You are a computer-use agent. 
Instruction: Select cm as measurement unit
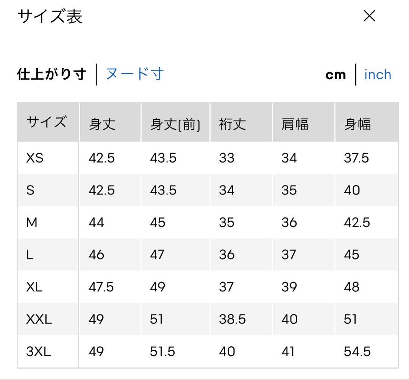[x=336, y=75]
